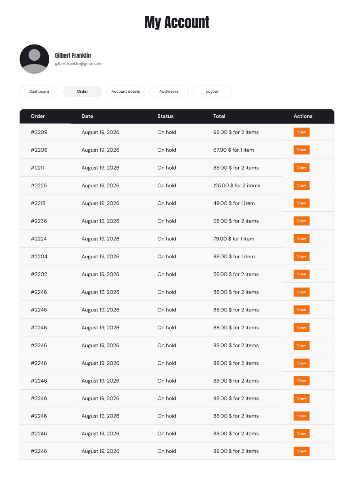View the 56.00 $ order #2202
354x499 pixels.
[x=302, y=274]
